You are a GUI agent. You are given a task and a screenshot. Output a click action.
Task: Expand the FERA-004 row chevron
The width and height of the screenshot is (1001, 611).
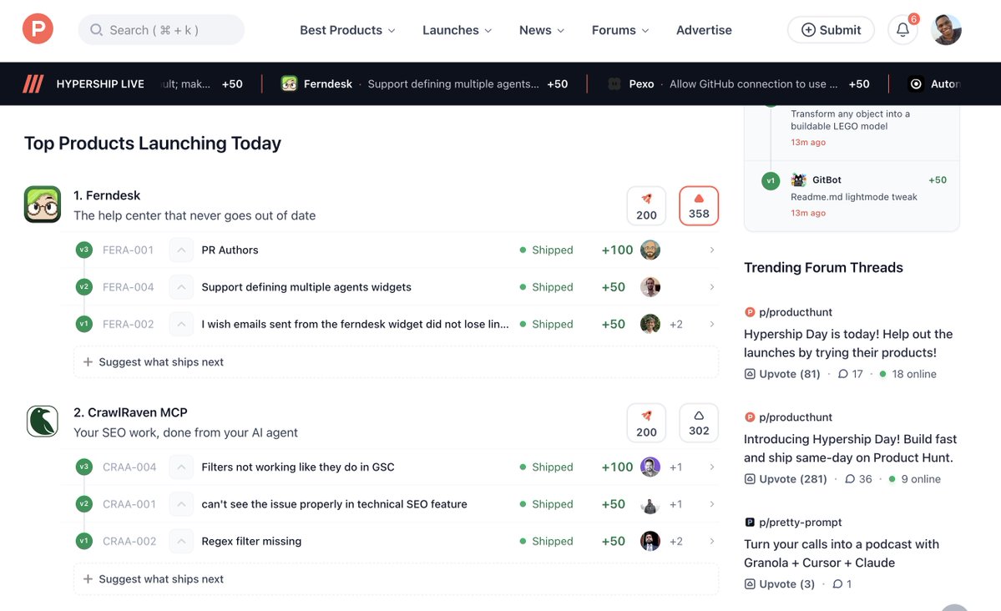coord(712,286)
